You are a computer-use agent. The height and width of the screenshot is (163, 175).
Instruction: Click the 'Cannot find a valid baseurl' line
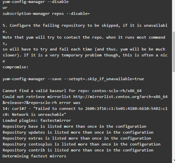pos(72,91)
